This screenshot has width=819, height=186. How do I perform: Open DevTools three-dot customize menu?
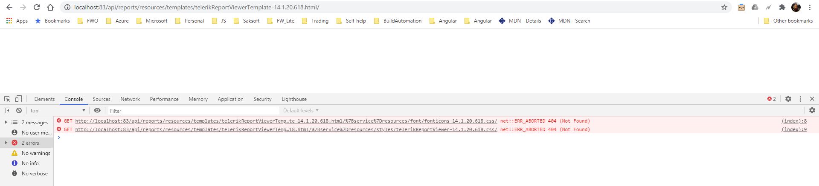(x=800, y=99)
